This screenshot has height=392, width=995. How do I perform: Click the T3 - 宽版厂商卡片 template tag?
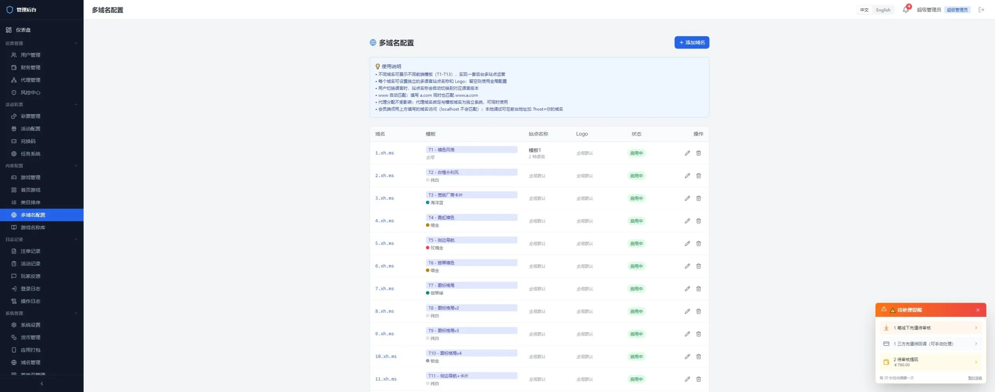[x=471, y=195]
